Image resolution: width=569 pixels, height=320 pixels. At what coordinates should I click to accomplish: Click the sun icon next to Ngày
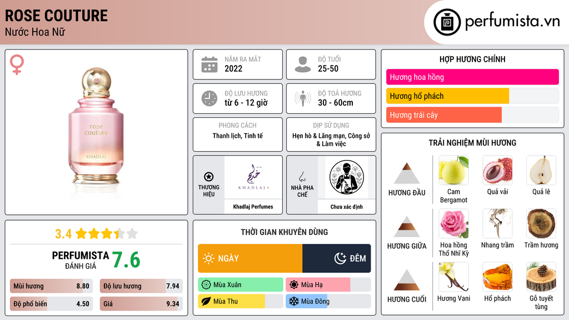tap(208, 258)
